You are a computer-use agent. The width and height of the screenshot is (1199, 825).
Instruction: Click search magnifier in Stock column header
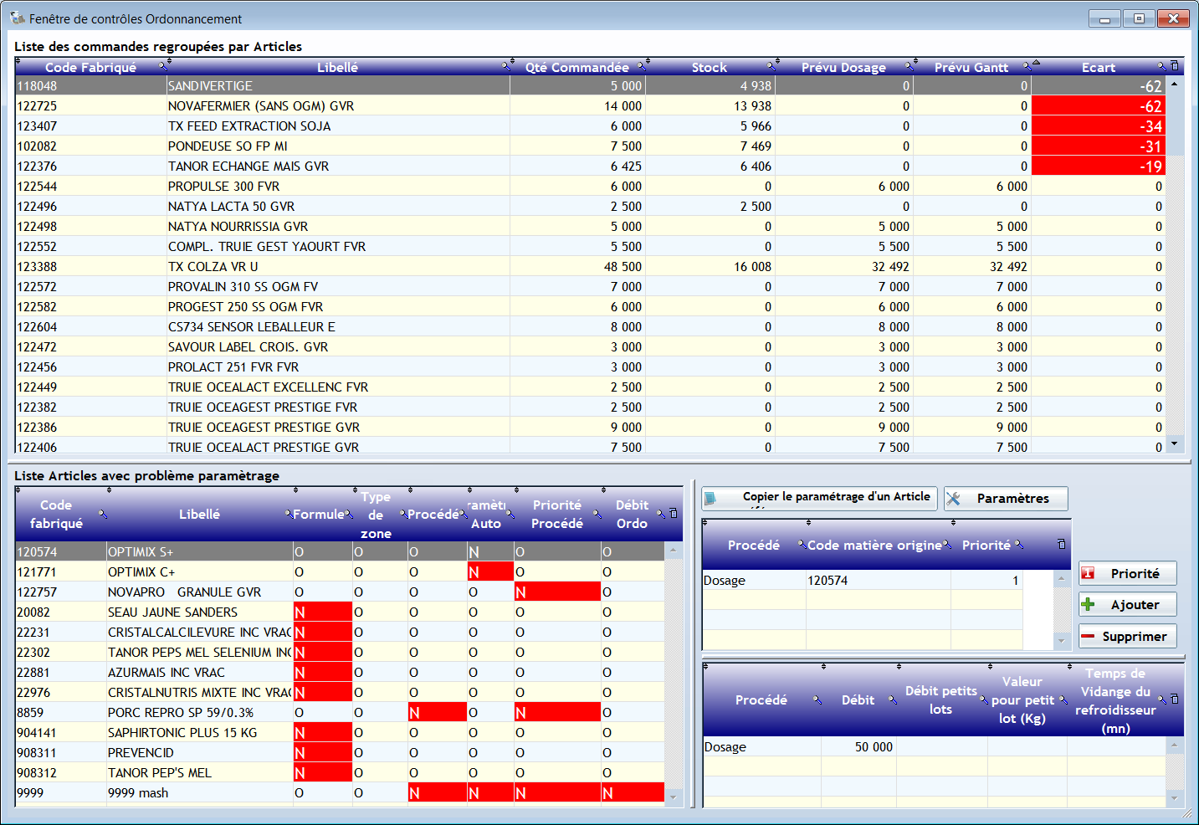(x=771, y=66)
